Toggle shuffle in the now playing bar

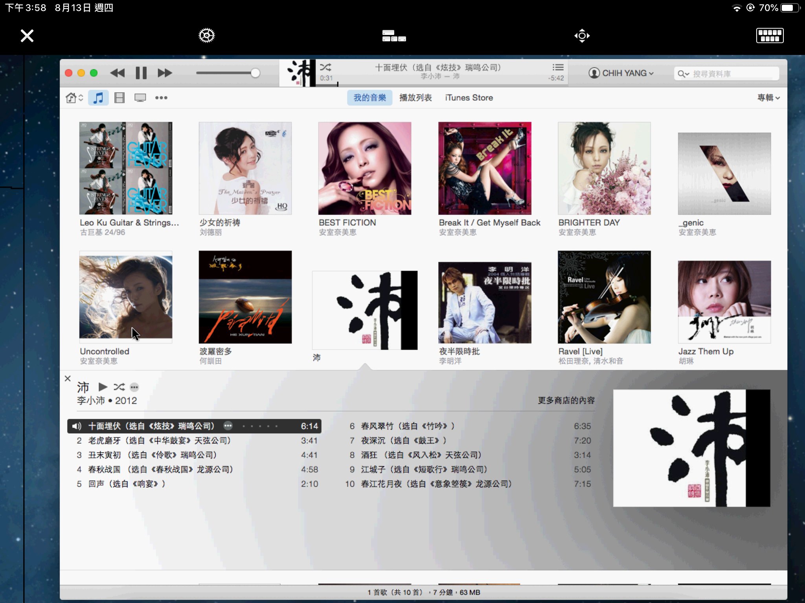(x=325, y=67)
